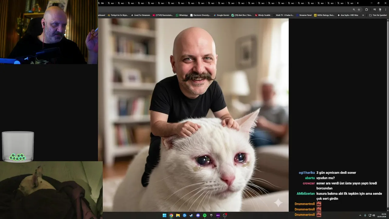Open the purple NEXT app in taskbar
The height and width of the screenshot is (219, 389).
[x=218, y=215]
